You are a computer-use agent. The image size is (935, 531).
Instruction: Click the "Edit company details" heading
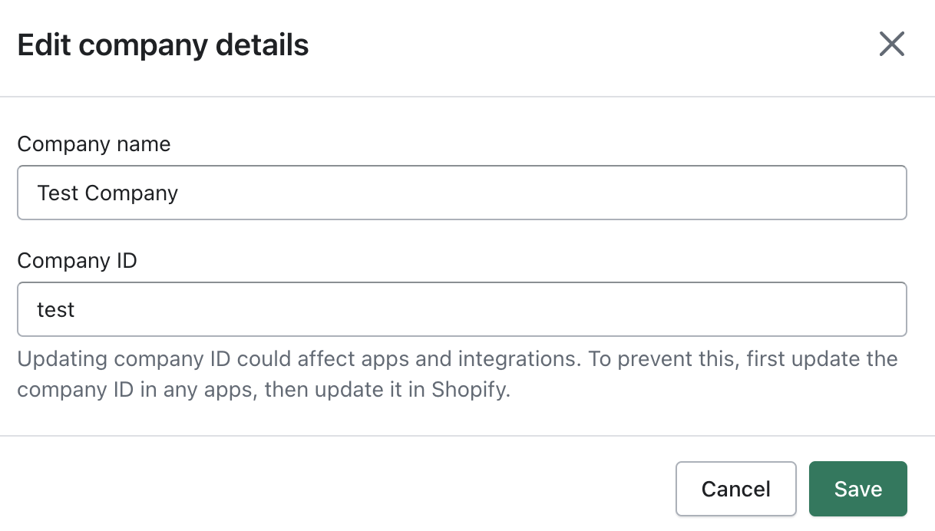(163, 45)
